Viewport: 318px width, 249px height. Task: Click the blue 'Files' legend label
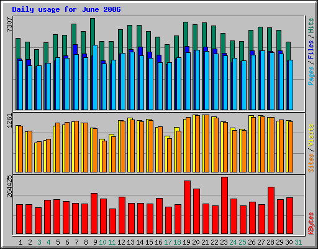[311, 50]
